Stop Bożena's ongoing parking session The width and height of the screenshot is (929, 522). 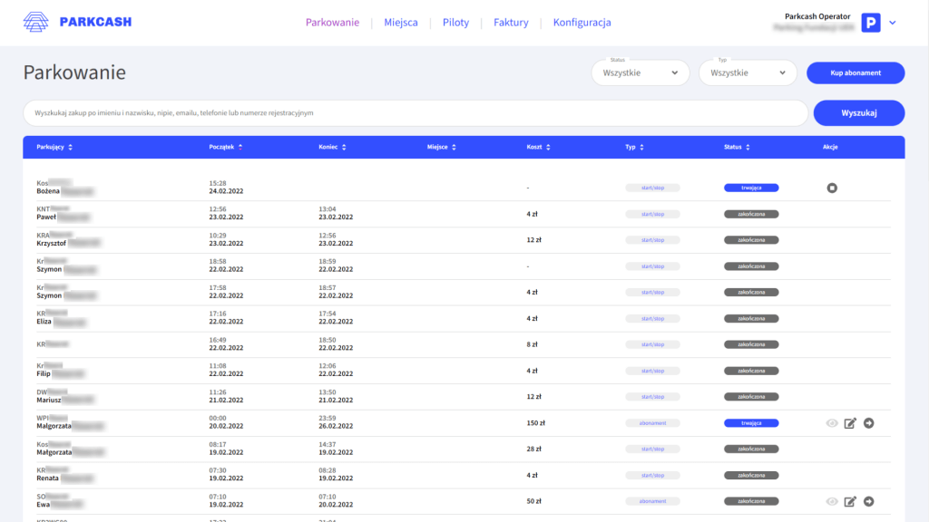[x=832, y=188]
